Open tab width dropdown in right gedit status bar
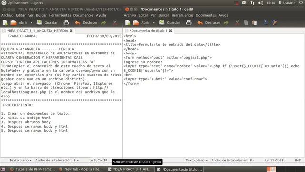The height and width of the screenshot is (172, 305). pos(233,161)
